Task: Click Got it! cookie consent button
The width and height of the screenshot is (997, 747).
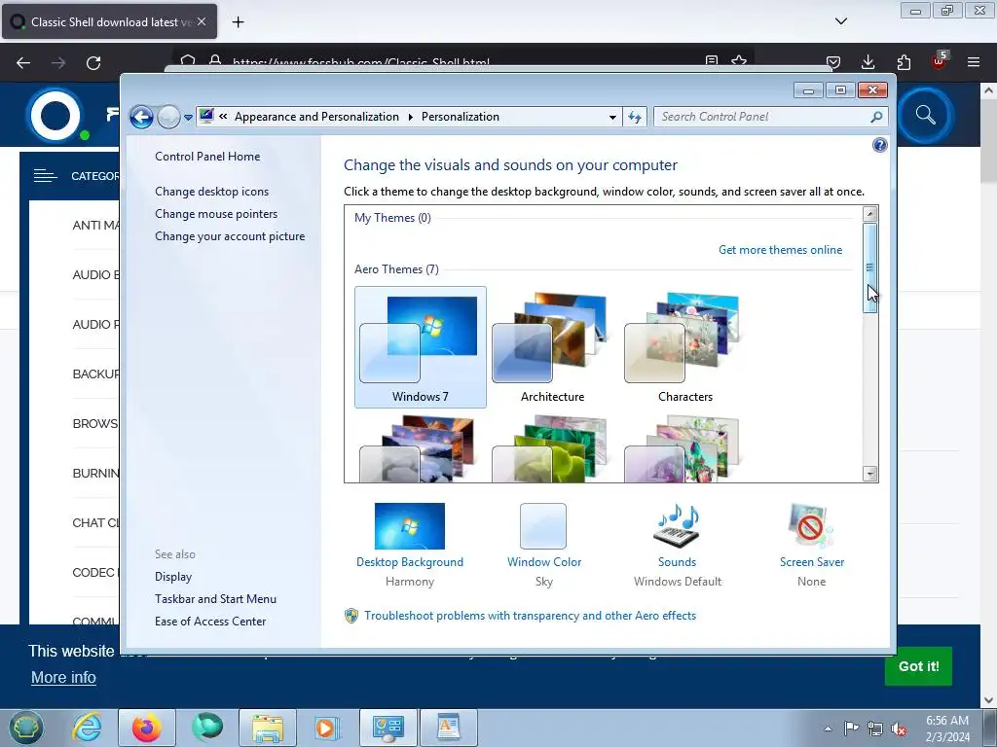Action: [x=918, y=666]
